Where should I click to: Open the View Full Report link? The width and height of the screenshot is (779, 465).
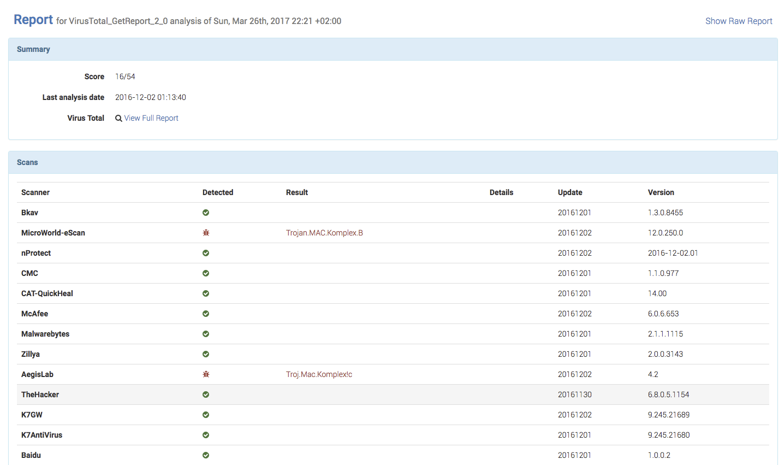point(151,118)
